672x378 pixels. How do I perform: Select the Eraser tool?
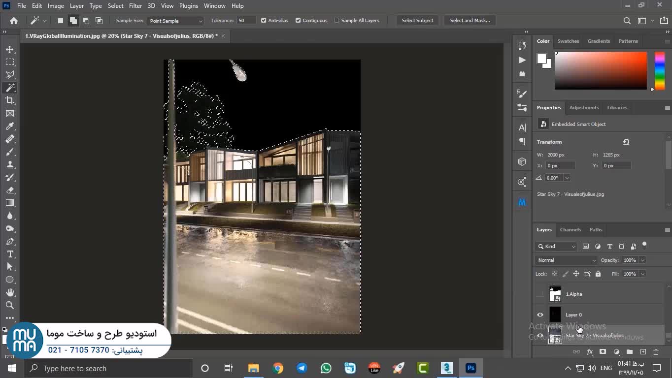tap(10, 190)
